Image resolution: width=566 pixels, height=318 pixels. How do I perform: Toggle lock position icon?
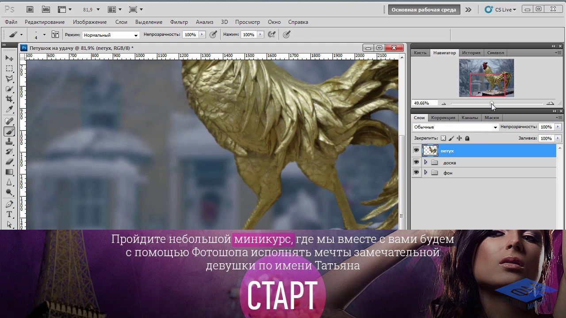click(459, 138)
